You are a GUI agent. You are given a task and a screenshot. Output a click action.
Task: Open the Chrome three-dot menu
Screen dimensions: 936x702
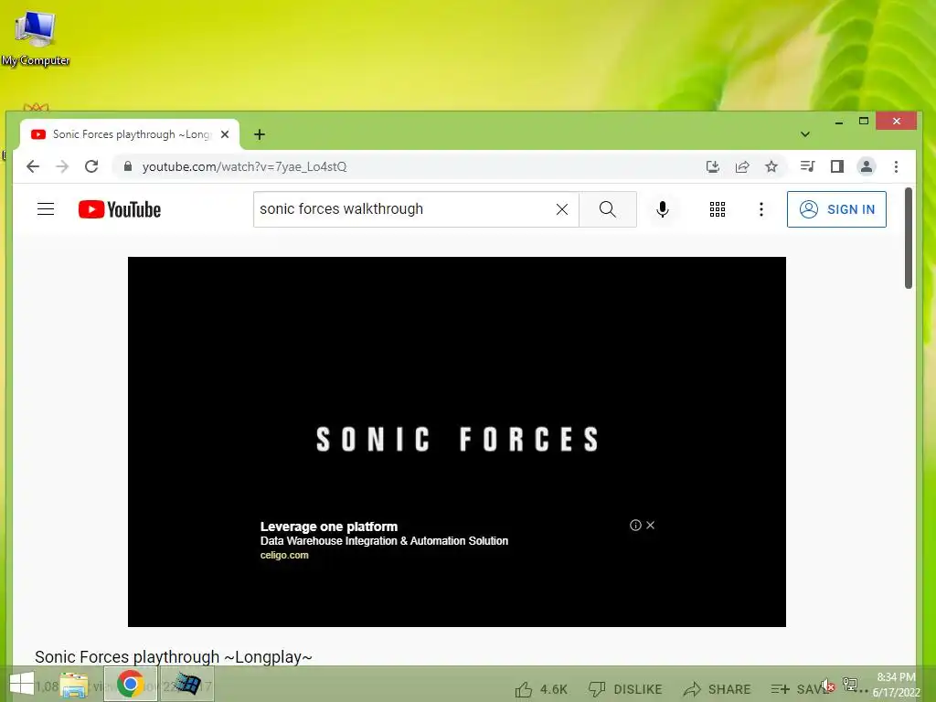pos(896,166)
